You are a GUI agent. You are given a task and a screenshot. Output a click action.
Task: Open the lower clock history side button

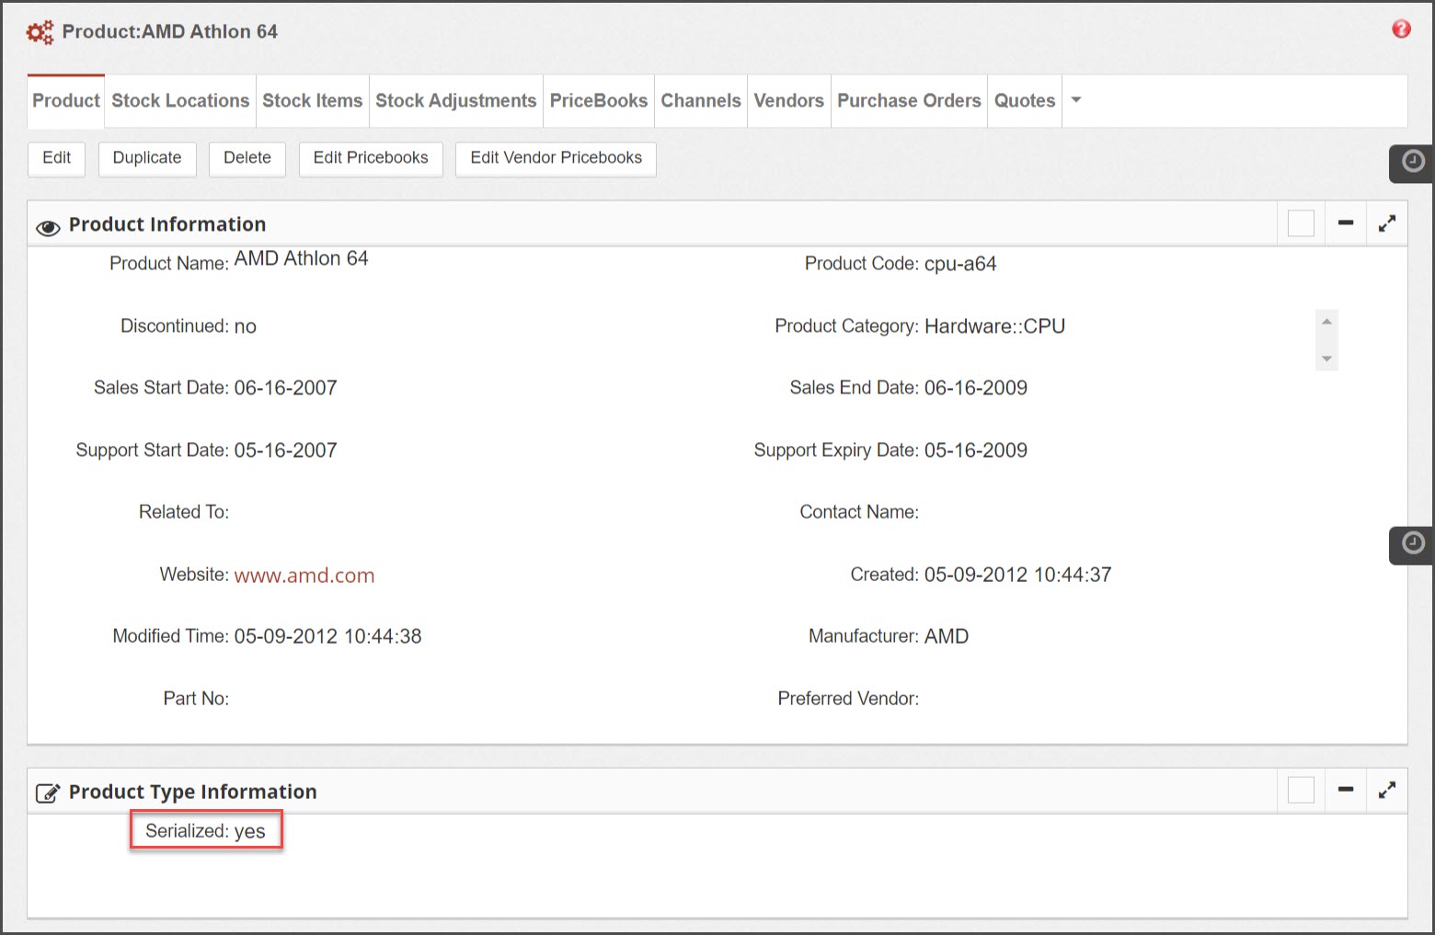coord(1412,543)
